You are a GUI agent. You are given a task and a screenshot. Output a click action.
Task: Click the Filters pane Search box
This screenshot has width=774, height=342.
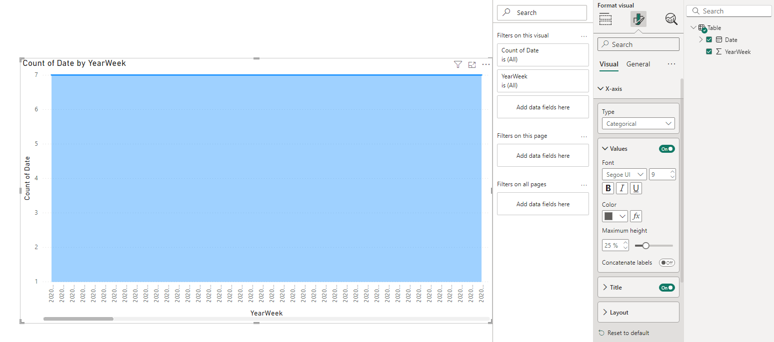[542, 13]
